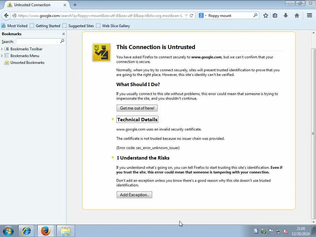Open Windows Explorer from the taskbar
Viewport: 316px width, 237px height.
pos(66,231)
